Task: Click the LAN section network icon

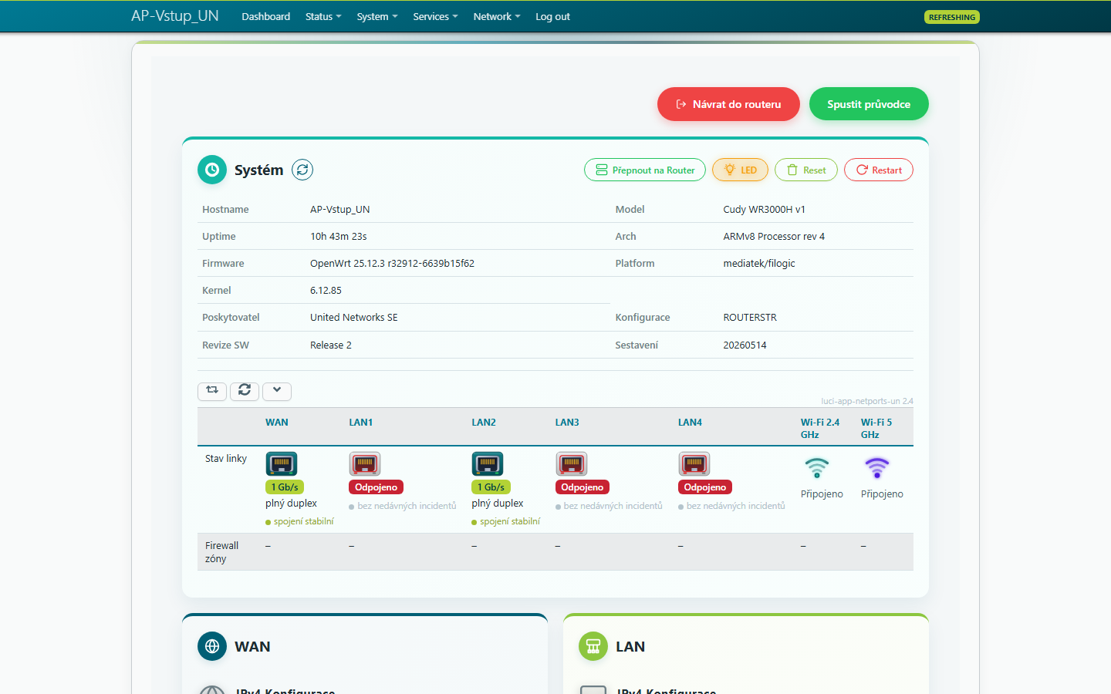Action: 593,646
